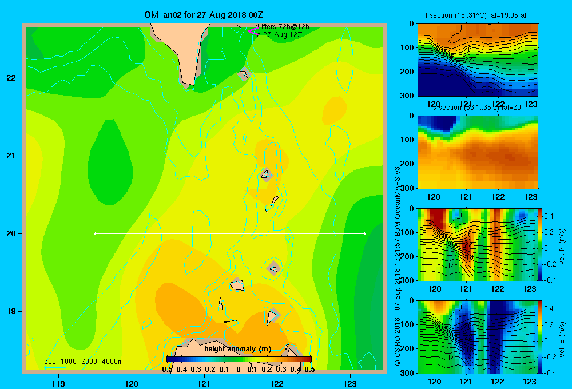The width and height of the screenshot is (572, 389).
Task: Click longitude label 119 on main map
Action: 58,383
